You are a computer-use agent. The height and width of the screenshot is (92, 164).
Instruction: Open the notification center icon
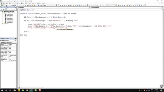click(x=161, y=90)
